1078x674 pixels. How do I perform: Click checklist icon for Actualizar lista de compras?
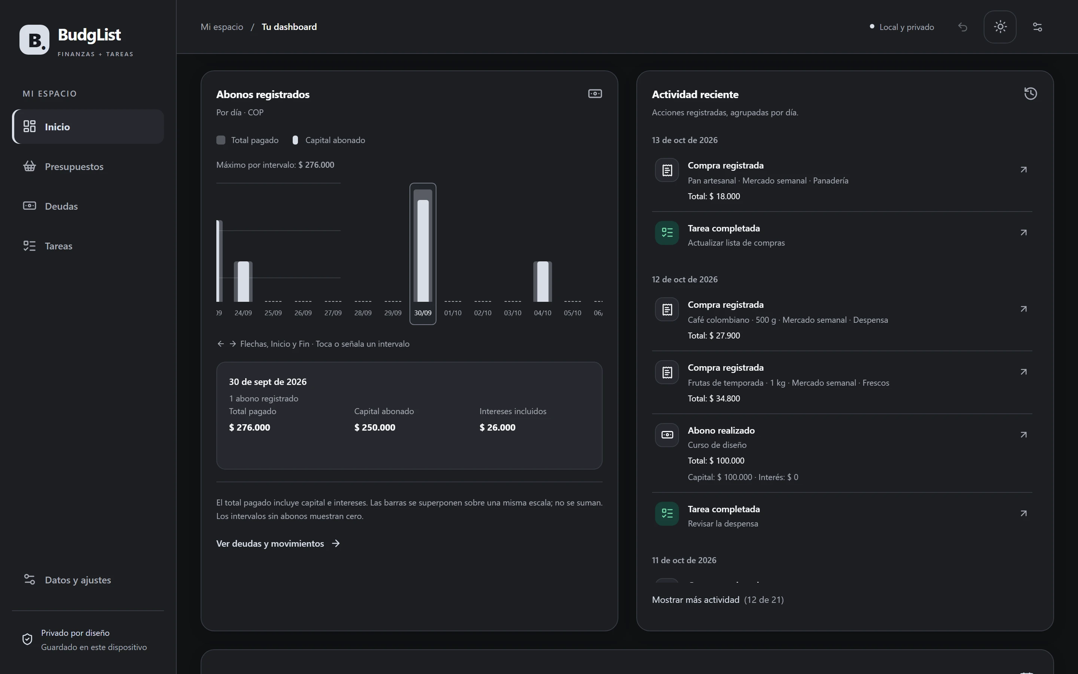667,233
